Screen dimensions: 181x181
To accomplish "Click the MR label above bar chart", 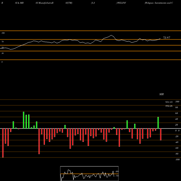I will 161,94.
